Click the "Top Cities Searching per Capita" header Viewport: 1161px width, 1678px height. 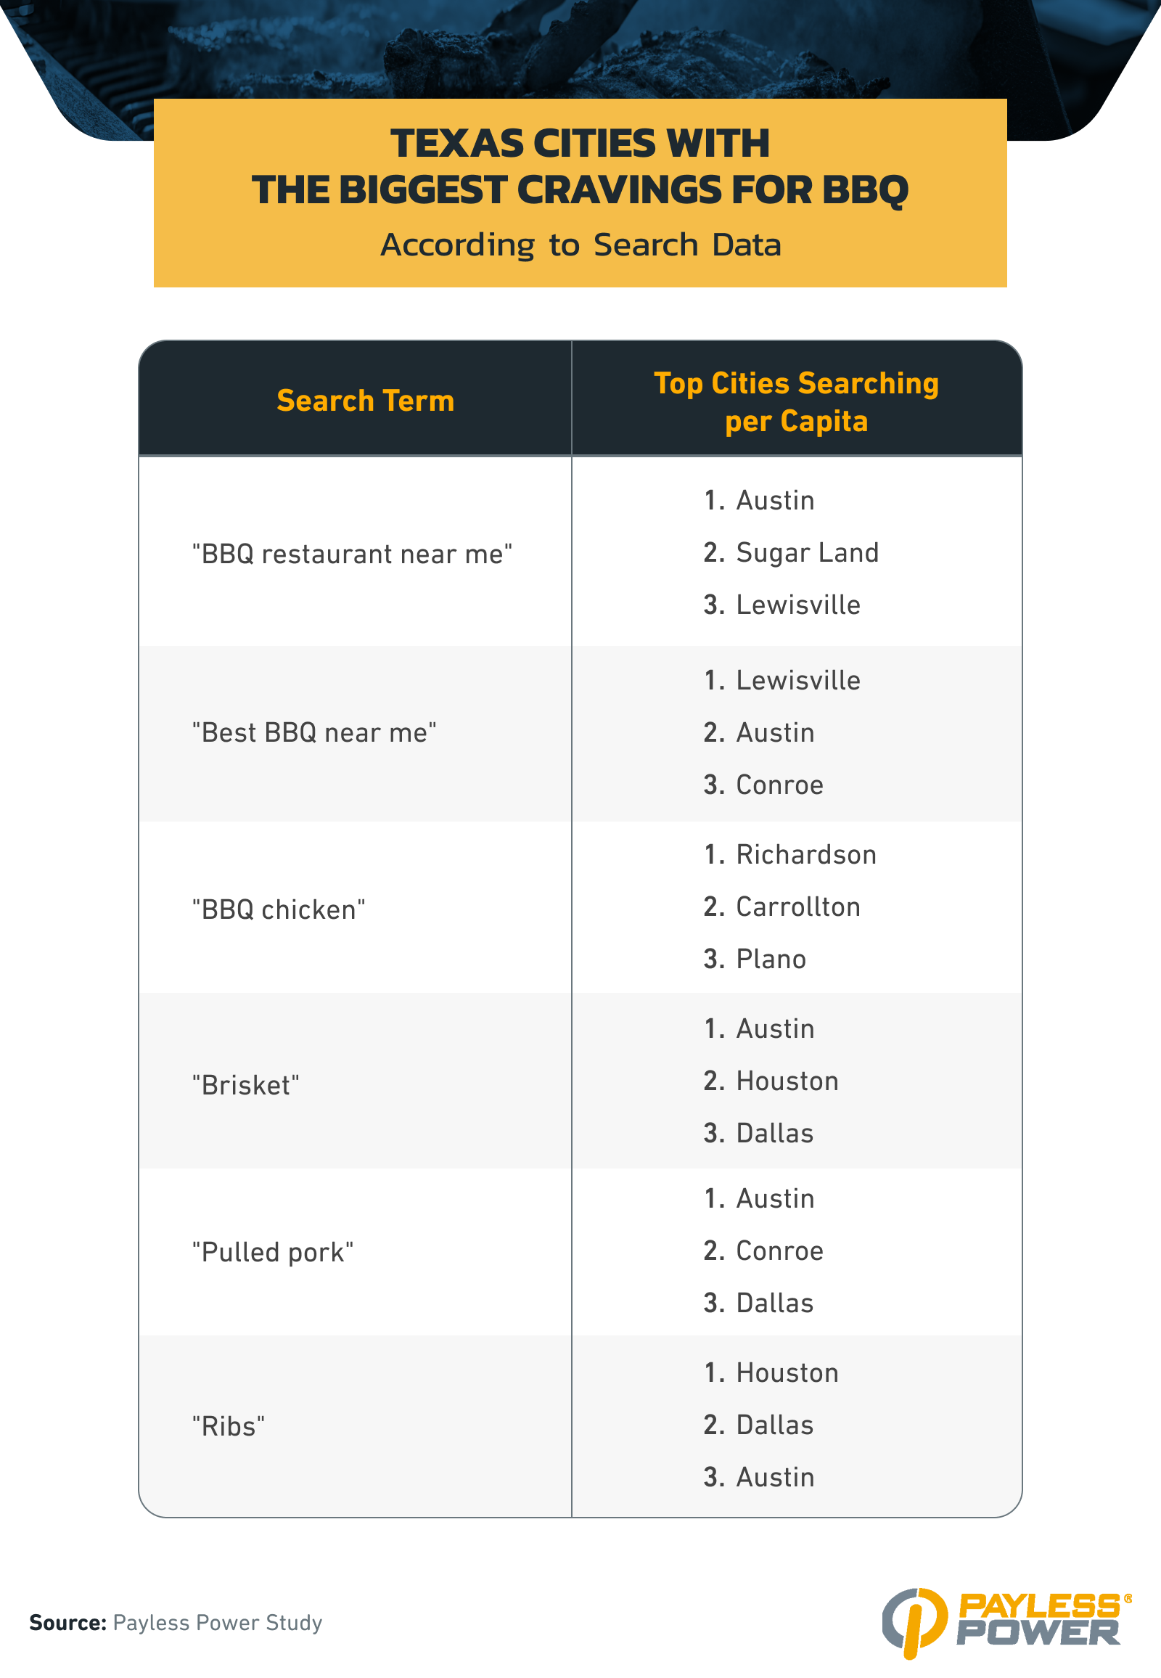coord(796,401)
